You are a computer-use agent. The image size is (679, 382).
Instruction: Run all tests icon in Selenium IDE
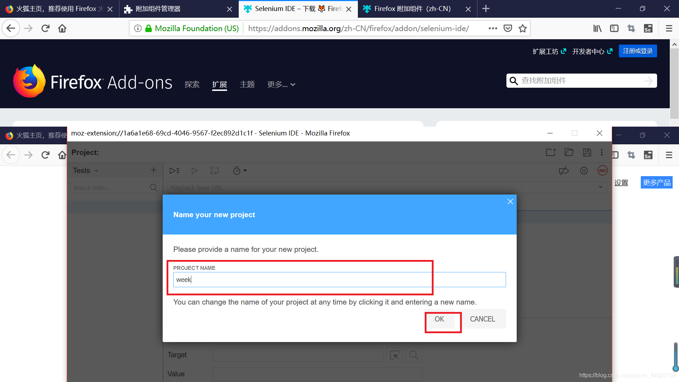point(174,171)
